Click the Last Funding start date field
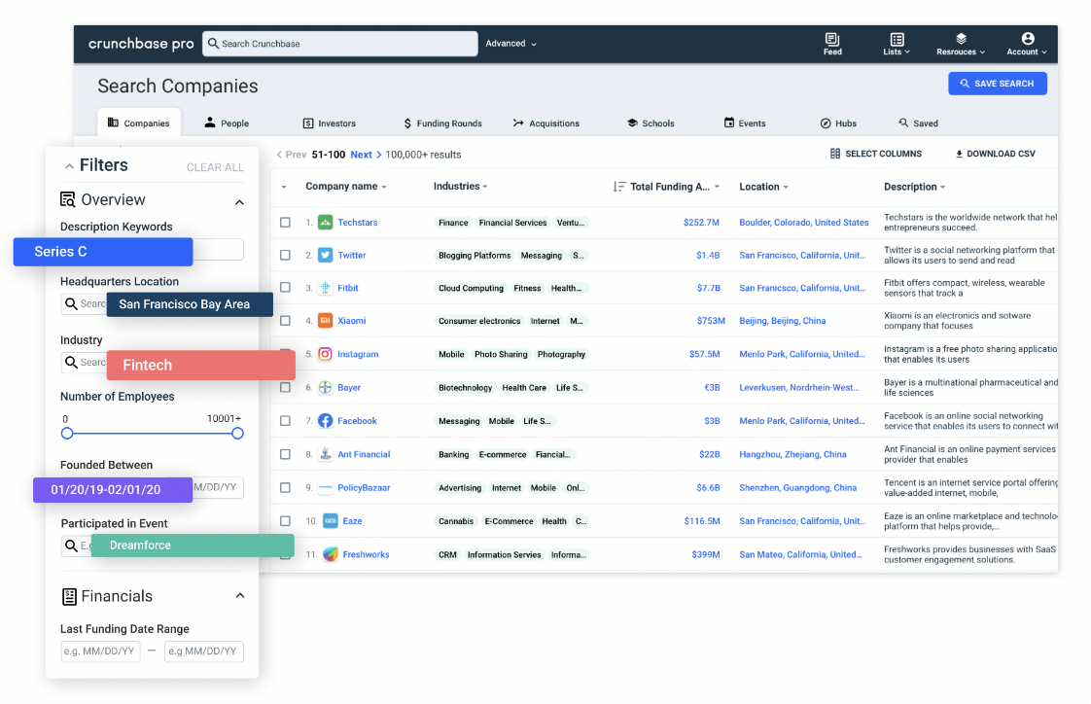Viewport: 1091px width, 704px height. [101, 651]
